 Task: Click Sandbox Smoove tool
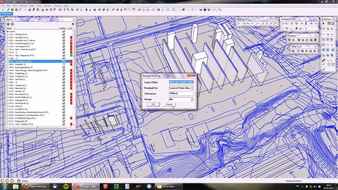[299, 40]
